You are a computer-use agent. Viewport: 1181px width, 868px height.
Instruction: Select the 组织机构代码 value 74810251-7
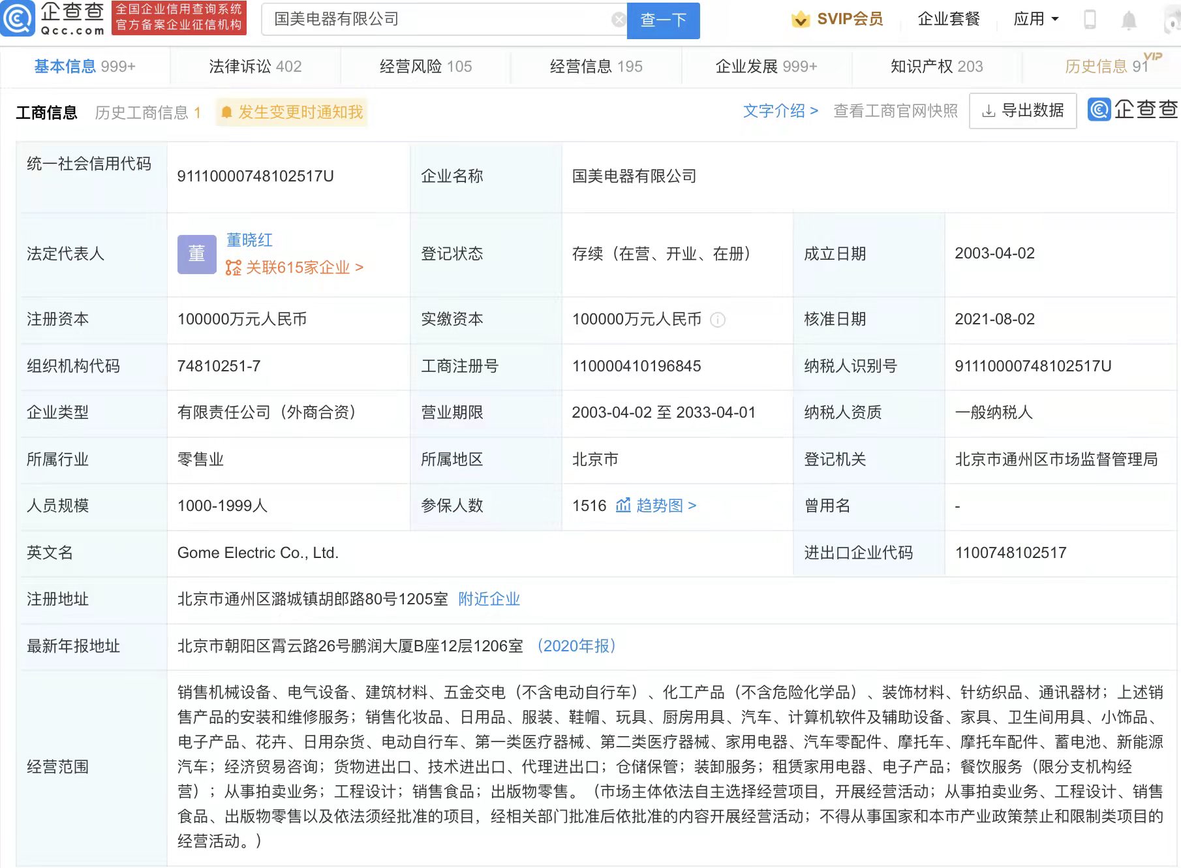click(x=219, y=366)
